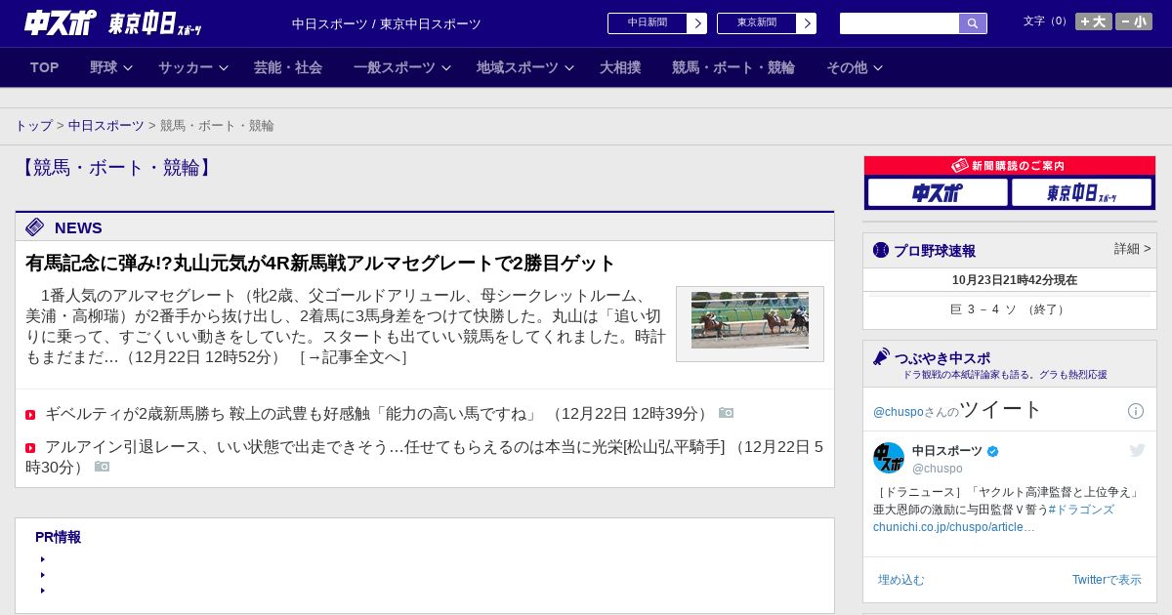1172x615 pixels.
Task: Expand the サッカー menu
Action: 193,67
